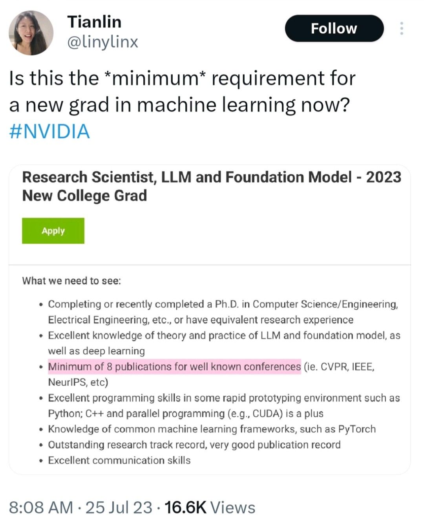Open the embedded job posting image
Screen dimensions: 424x524
click(x=210, y=319)
